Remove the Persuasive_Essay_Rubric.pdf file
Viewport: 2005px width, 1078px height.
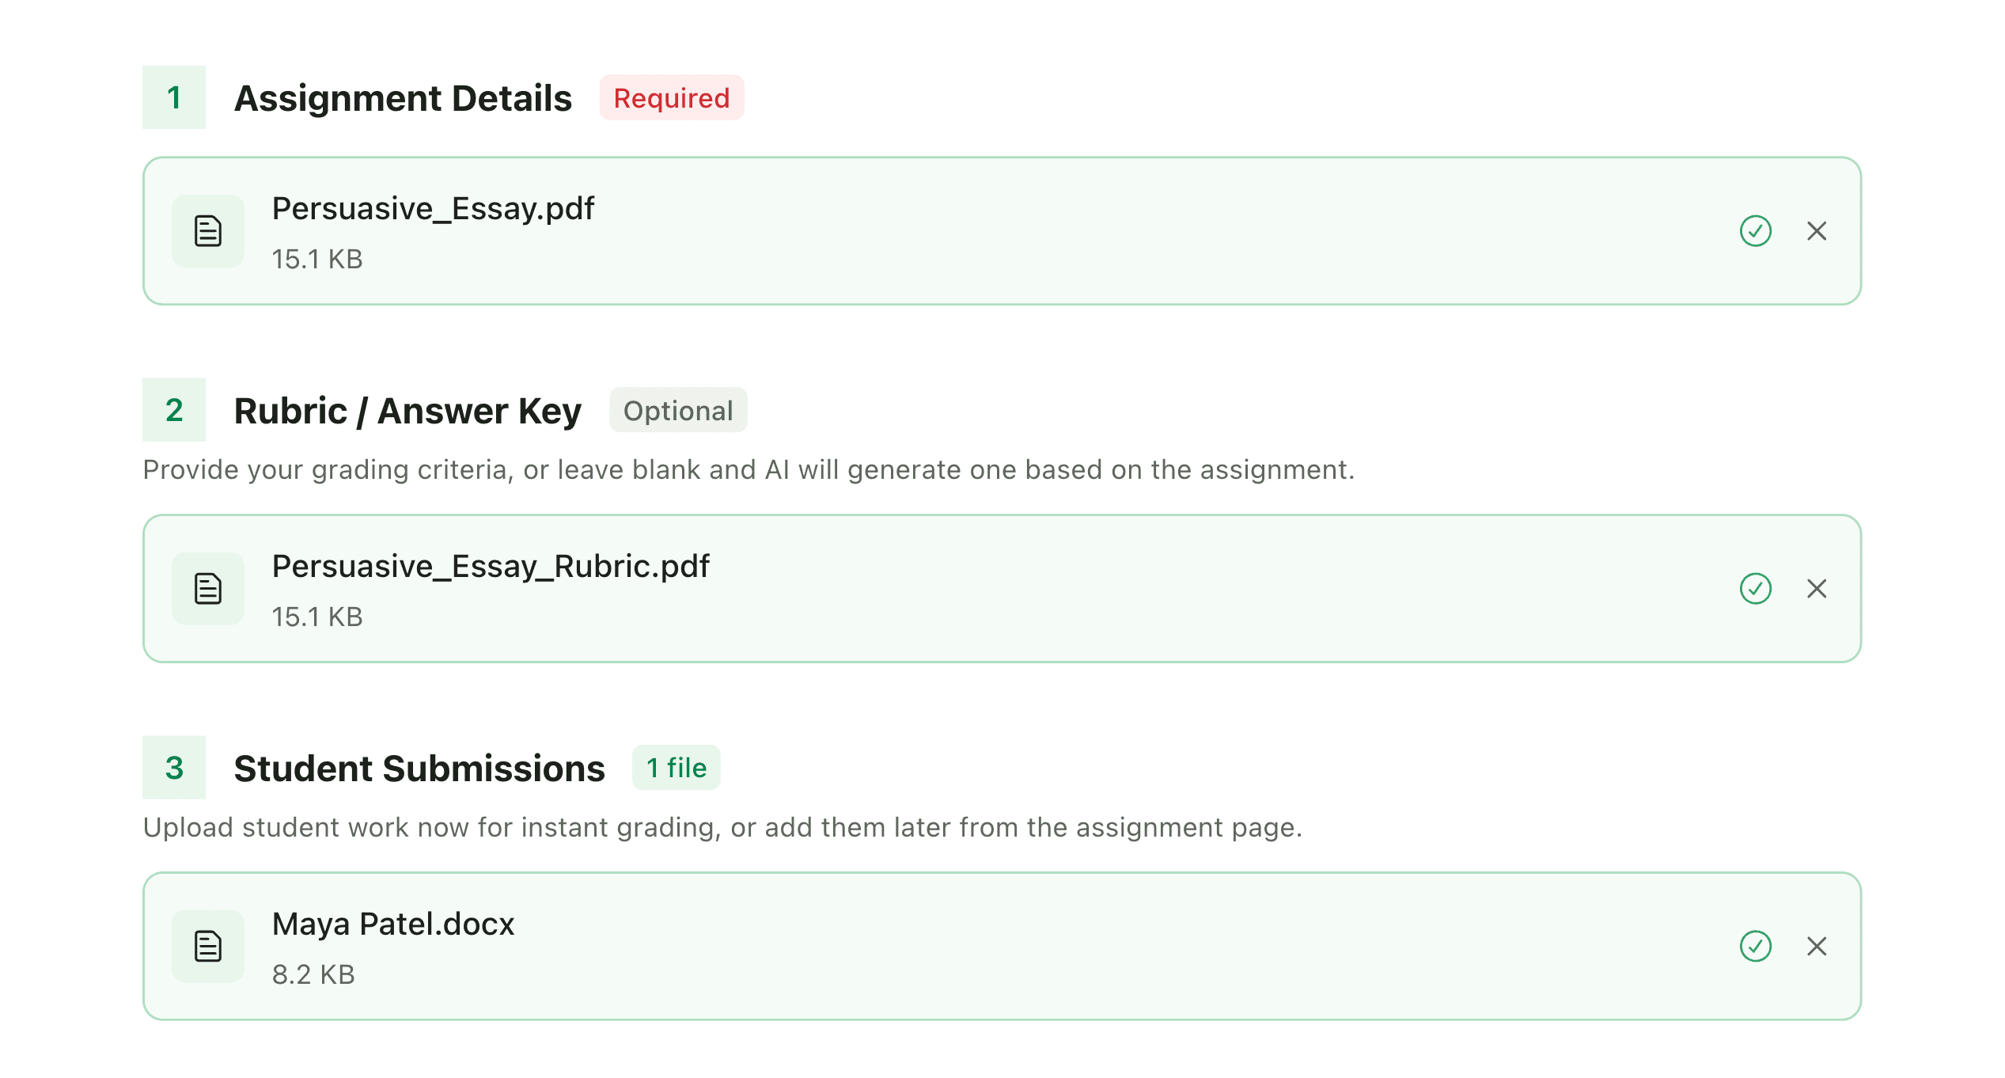1817,588
